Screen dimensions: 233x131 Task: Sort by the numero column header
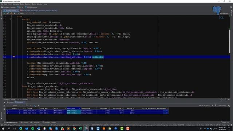tap(15, 108)
